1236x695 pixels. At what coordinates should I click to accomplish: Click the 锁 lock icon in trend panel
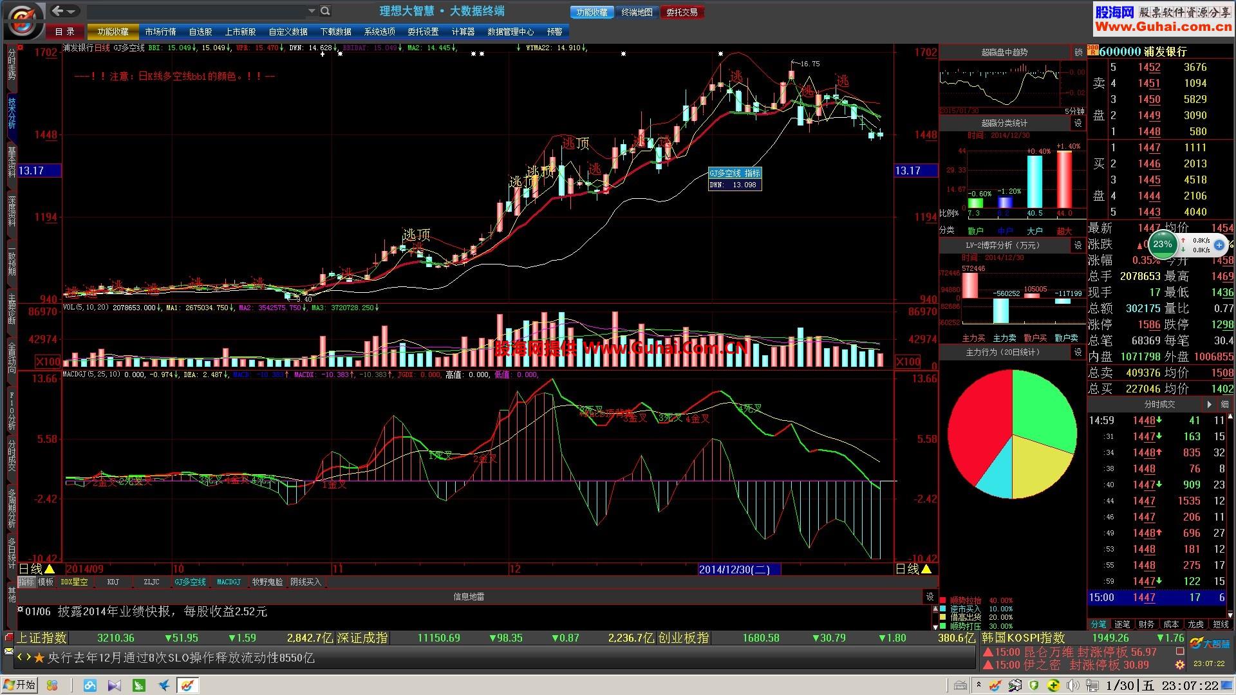[x=1078, y=52]
